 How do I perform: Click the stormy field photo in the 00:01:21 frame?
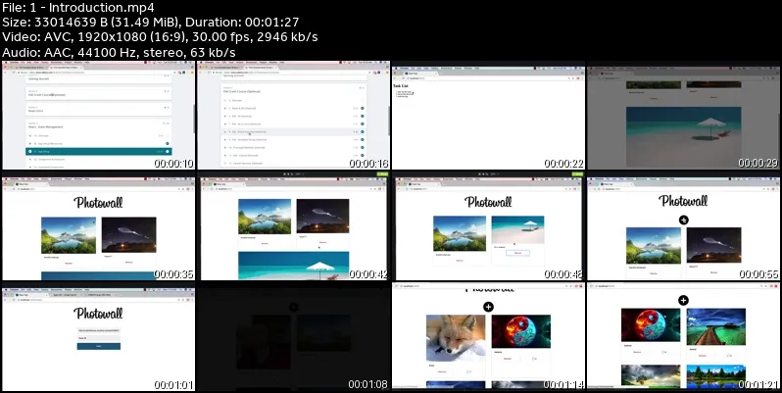pos(651,376)
